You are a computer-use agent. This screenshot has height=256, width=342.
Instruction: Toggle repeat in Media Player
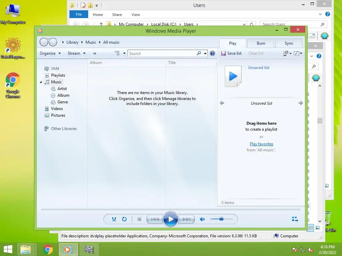pyautogui.click(x=124, y=219)
